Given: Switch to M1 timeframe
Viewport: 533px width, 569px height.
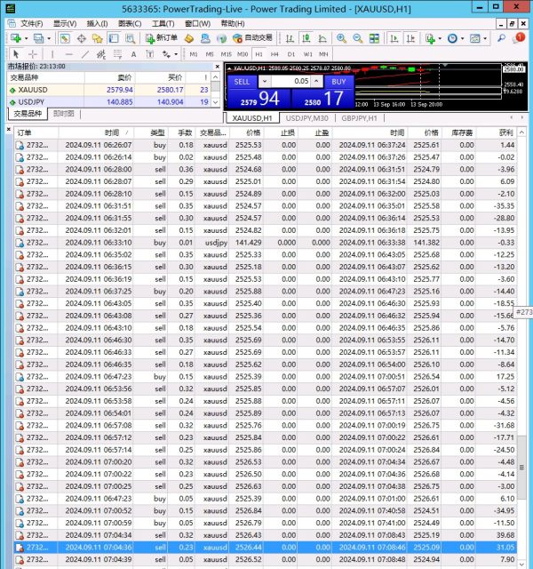Looking at the screenshot, I should pyautogui.click(x=194, y=54).
